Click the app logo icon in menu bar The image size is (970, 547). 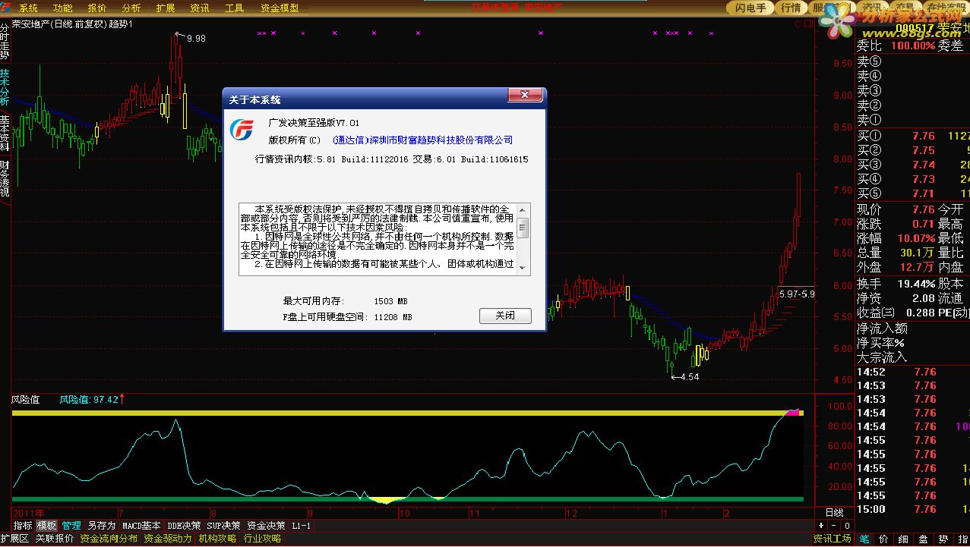click(7, 8)
